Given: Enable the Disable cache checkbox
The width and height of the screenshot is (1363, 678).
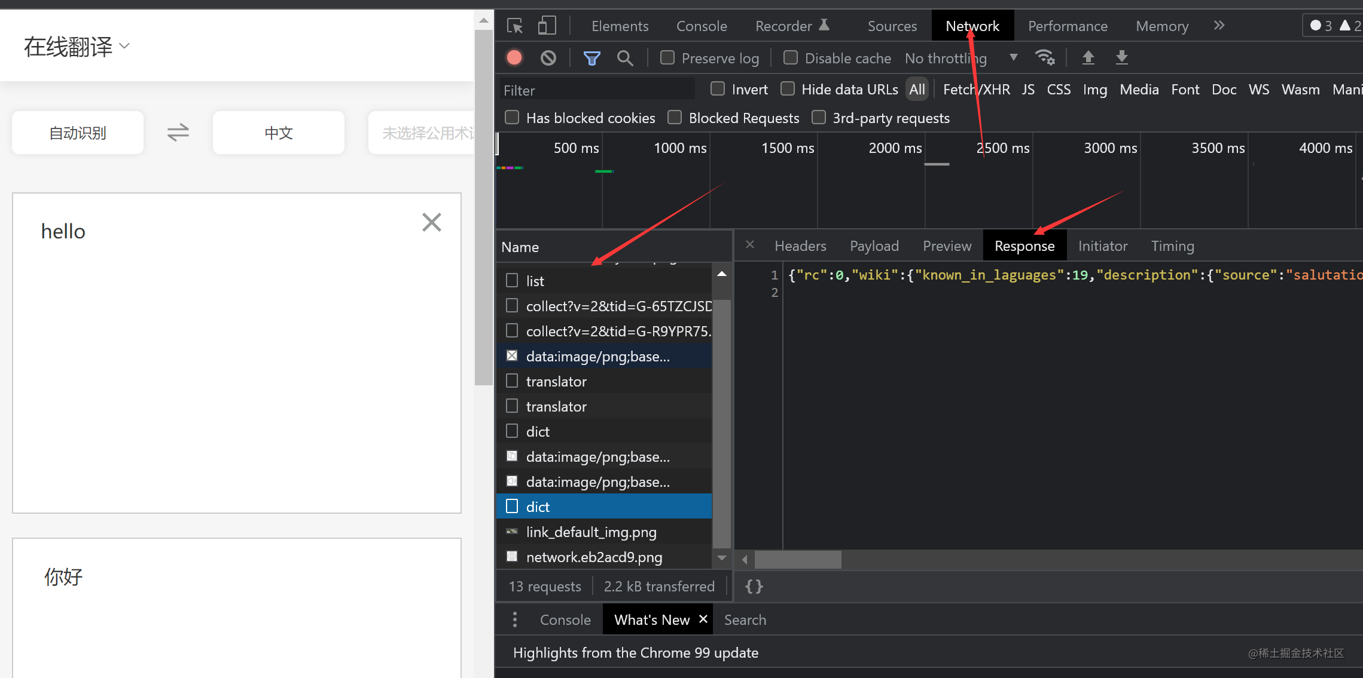Looking at the screenshot, I should pyautogui.click(x=791, y=58).
